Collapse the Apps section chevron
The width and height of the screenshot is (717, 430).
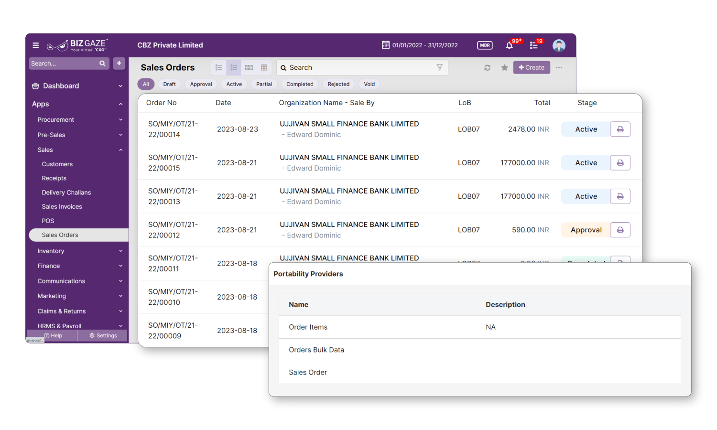pos(120,104)
